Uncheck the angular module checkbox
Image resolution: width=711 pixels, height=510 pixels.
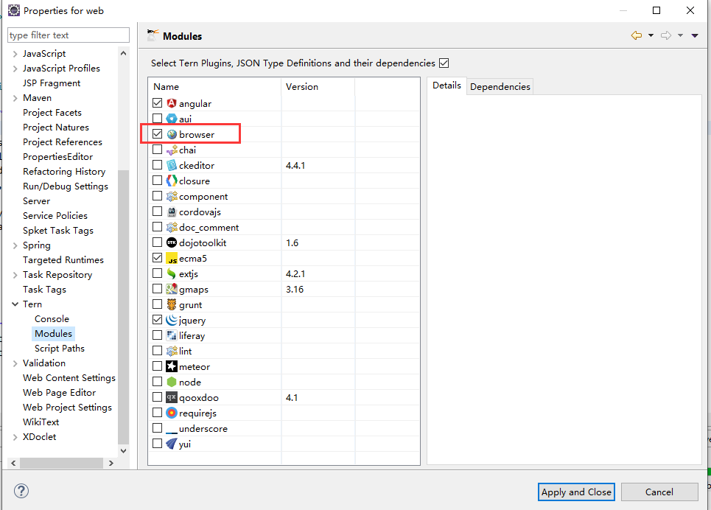click(158, 103)
